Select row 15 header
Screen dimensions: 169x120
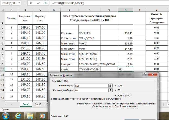coord(2,96)
